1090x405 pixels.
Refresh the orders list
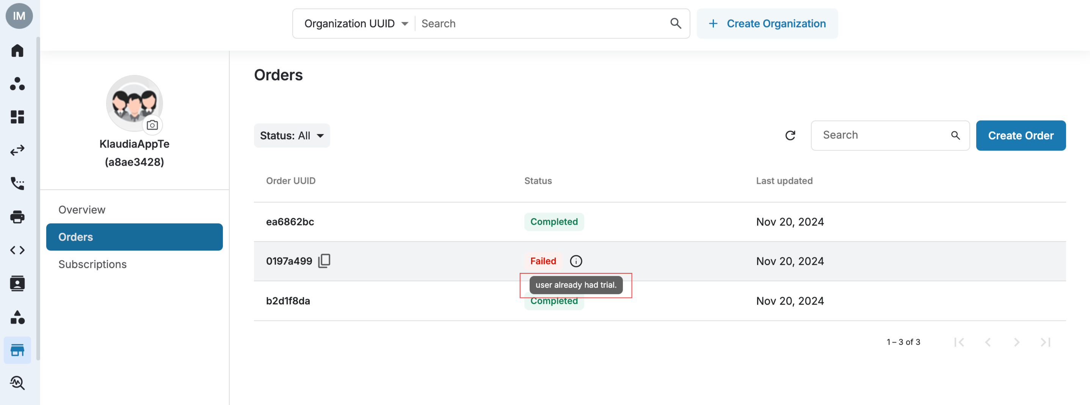click(x=790, y=136)
